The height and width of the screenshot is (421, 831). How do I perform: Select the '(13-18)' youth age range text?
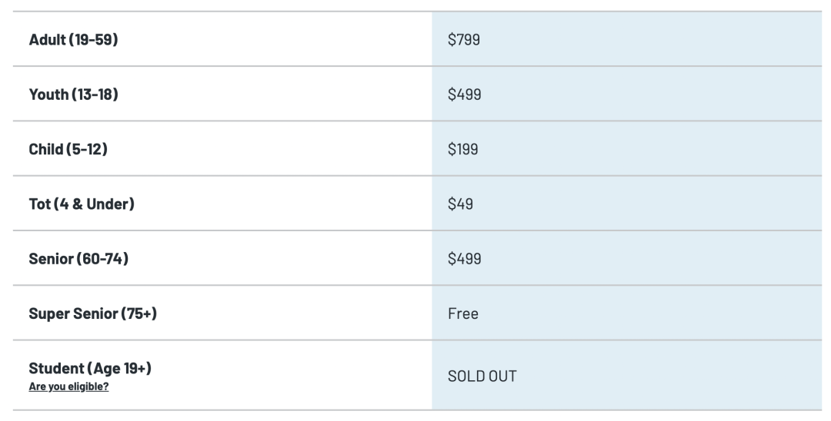click(x=95, y=94)
